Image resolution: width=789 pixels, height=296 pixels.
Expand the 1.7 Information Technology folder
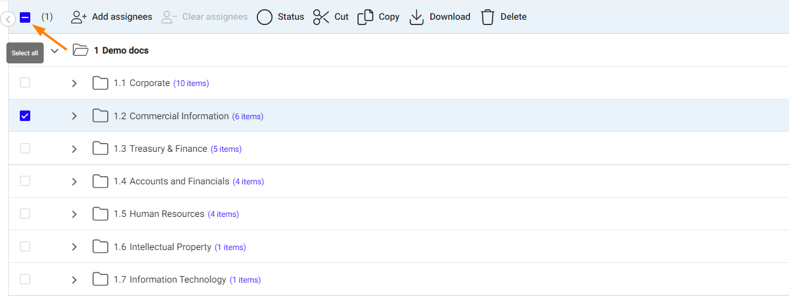click(x=74, y=280)
